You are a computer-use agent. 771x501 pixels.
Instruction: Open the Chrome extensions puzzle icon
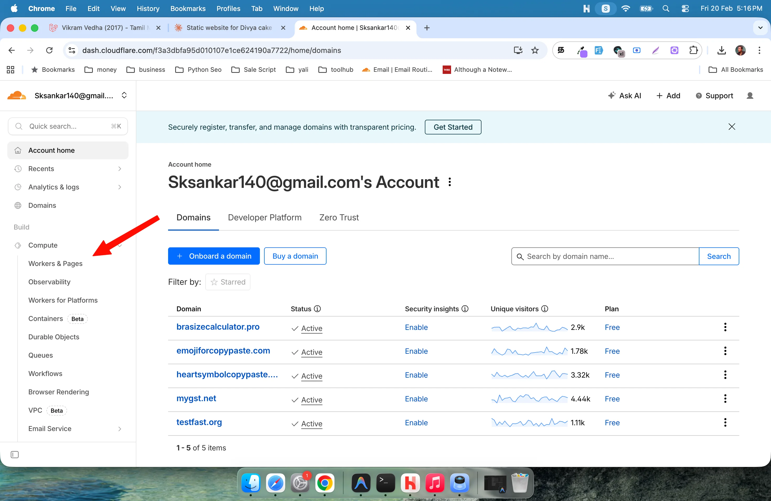coord(694,50)
